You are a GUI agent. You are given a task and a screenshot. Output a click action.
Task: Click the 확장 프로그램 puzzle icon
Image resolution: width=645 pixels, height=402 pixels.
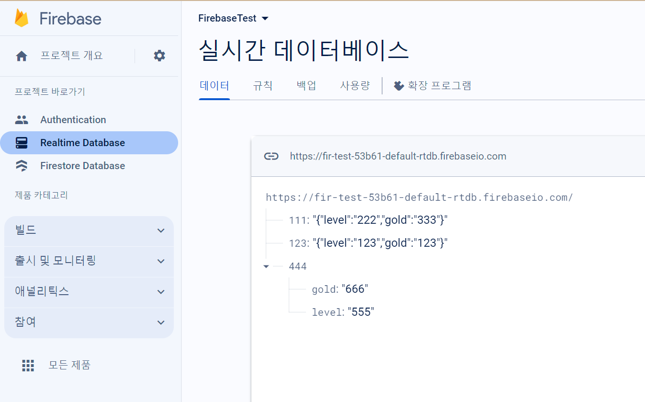point(398,86)
